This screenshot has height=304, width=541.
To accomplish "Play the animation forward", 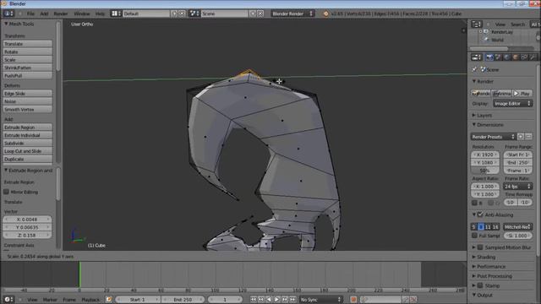I will click(276, 300).
